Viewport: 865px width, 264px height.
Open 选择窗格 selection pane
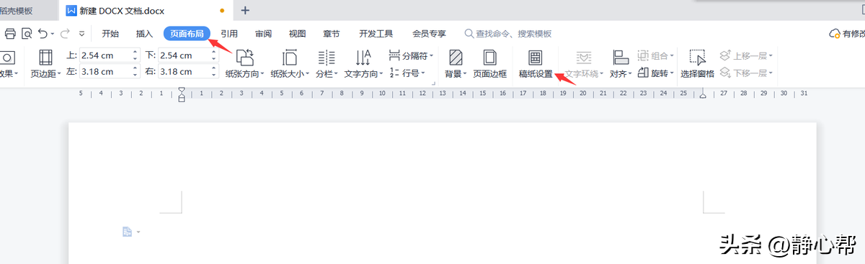(x=697, y=63)
